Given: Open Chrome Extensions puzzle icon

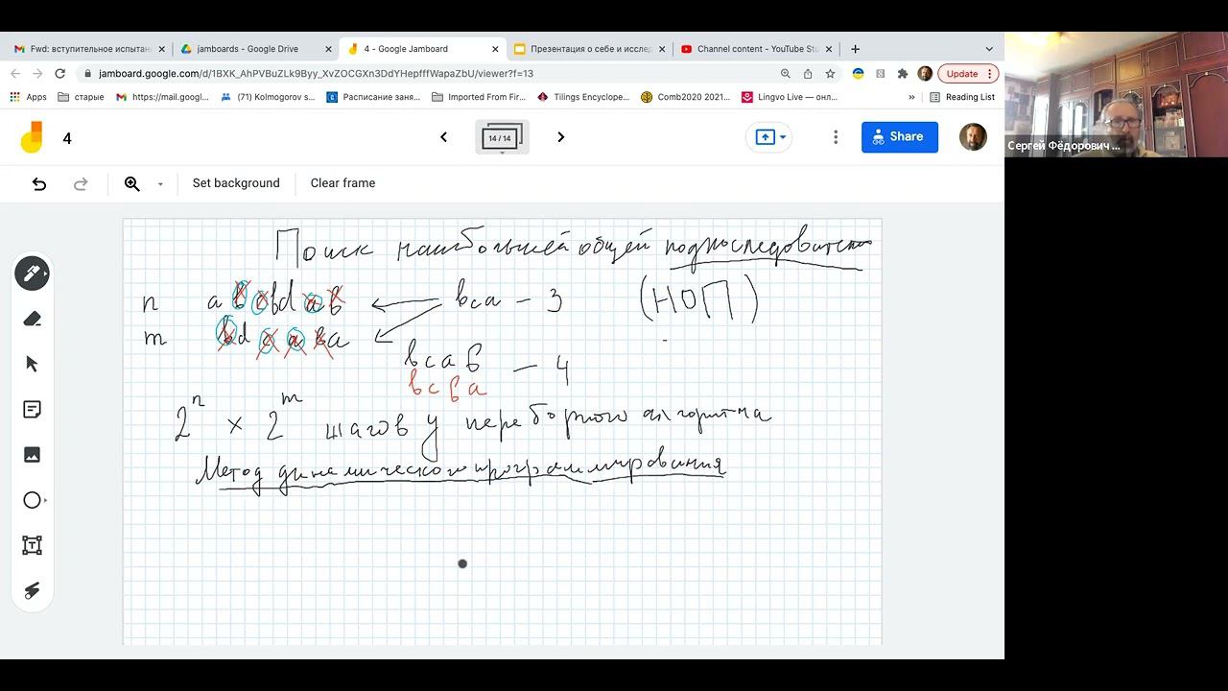Looking at the screenshot, I should [x=903, y=74].
